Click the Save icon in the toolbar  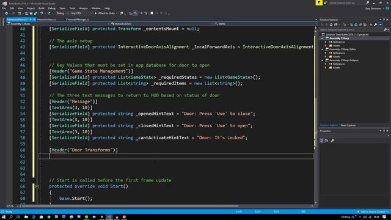pyautogui.click(x=31, y=13)
